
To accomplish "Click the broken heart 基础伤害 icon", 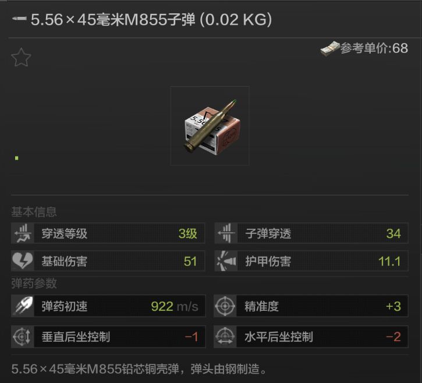I will point(23,261).
